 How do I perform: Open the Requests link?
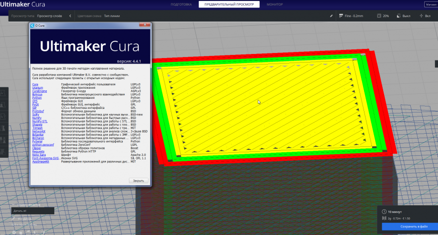pyautogui.click(x=38, y=151)
